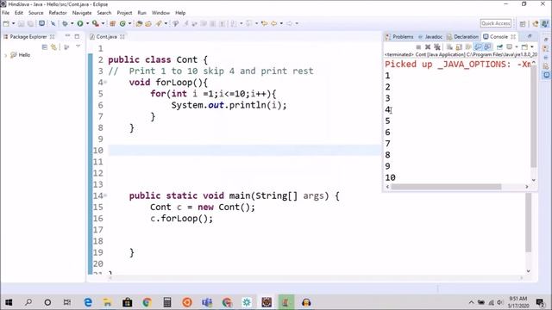Open dropdown beside Open Console icon
The image size is (552, 310).
point(532,47)
